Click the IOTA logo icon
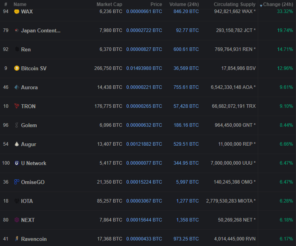The height and width of the screenshot is (246, 296). [17, 201]
